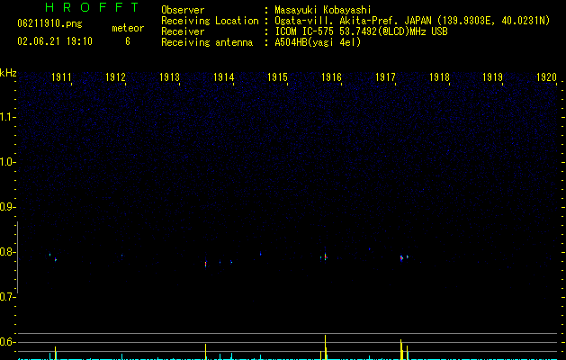This screenshot has height=360, width=566.
Task: Click the Receiver label
Action: 183,31
